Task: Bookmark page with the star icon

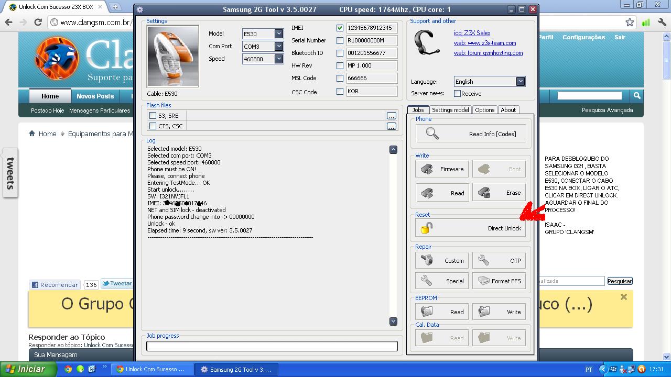Action: coord(630,22)
